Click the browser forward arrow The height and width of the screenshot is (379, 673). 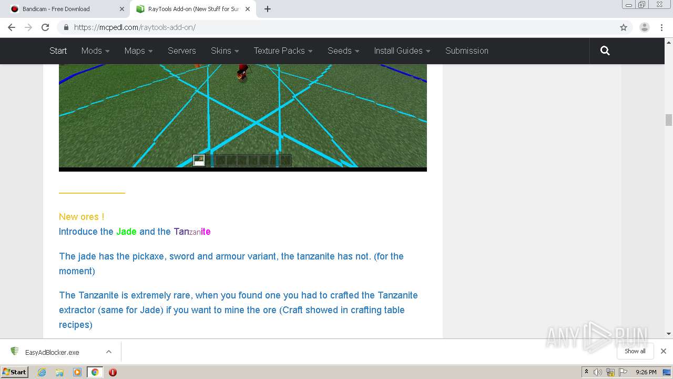click(28, 27)
